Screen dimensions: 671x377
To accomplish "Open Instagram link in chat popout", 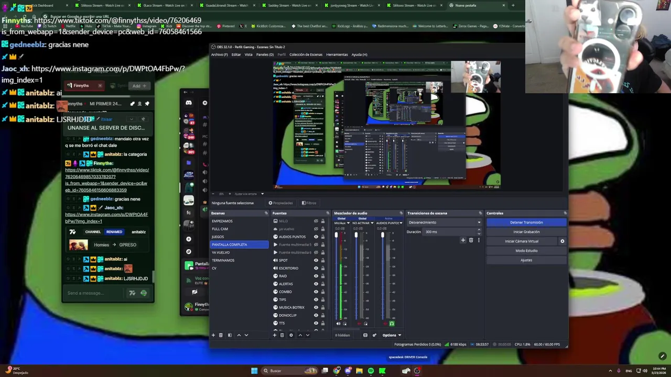I will [x=106, y=218].
